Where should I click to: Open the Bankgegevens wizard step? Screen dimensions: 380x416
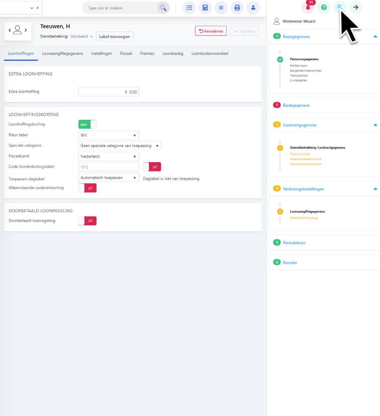click(296, 105)
